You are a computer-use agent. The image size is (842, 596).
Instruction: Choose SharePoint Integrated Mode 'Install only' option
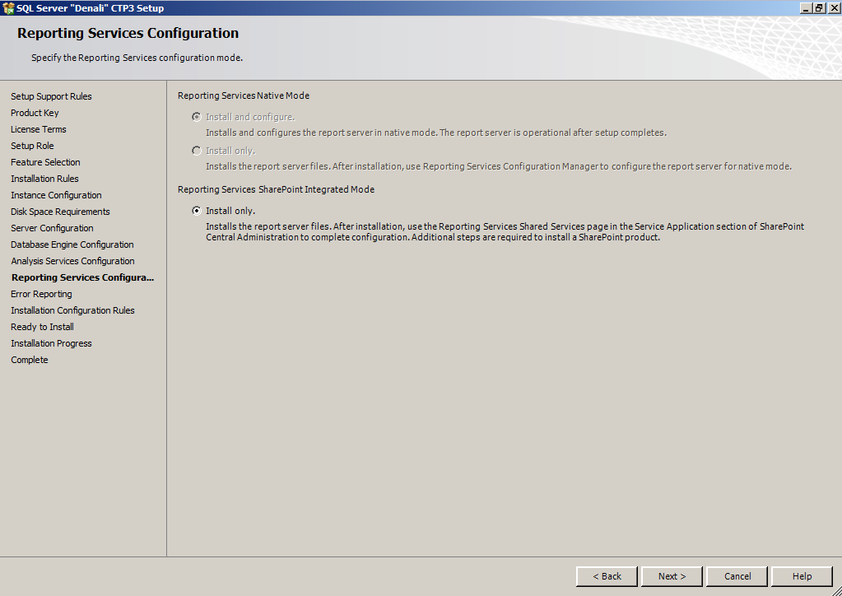(197, 211)
